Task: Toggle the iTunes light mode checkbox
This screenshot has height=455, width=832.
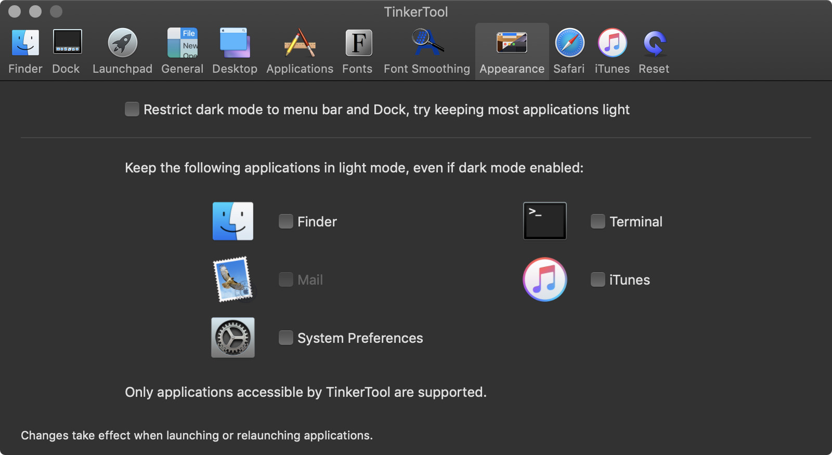Action: [598, 279]
